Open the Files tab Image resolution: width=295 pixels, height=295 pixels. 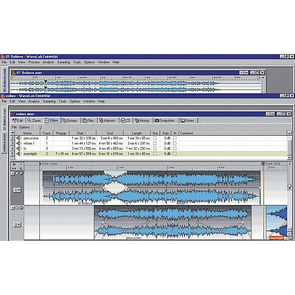(88, 120)
